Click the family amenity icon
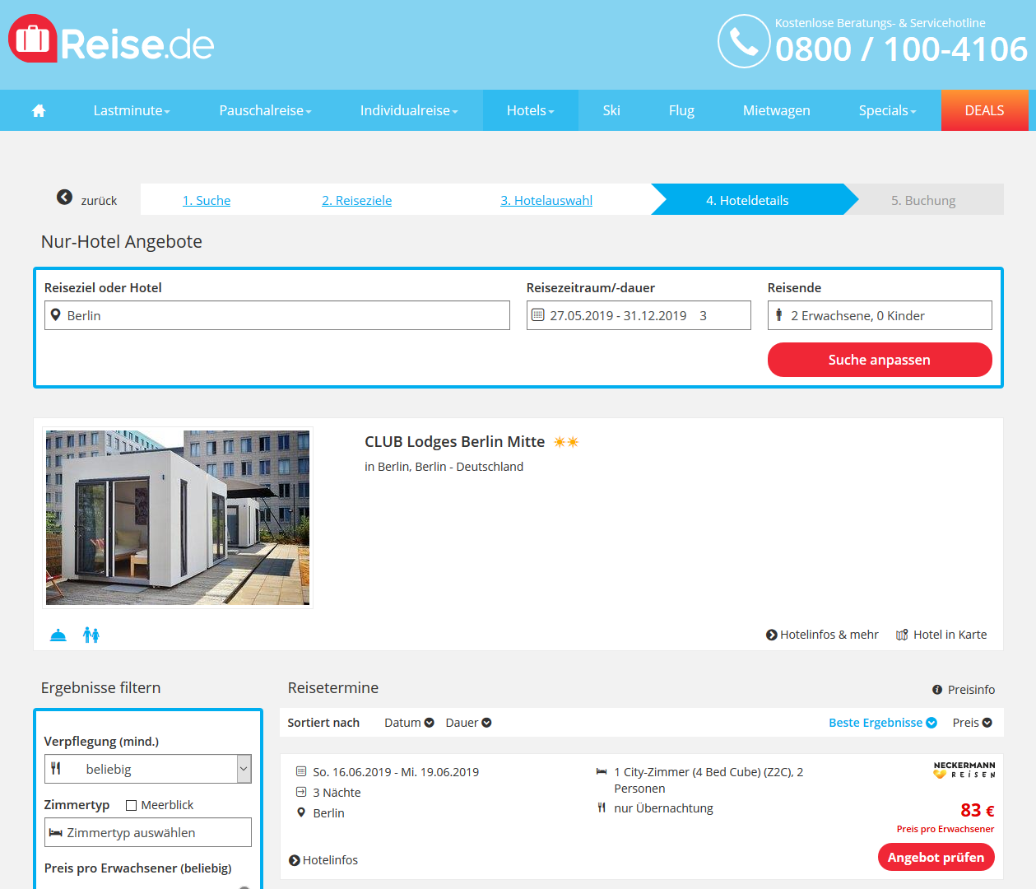This screenshot has height=889, width=1036. pos(91,635)
